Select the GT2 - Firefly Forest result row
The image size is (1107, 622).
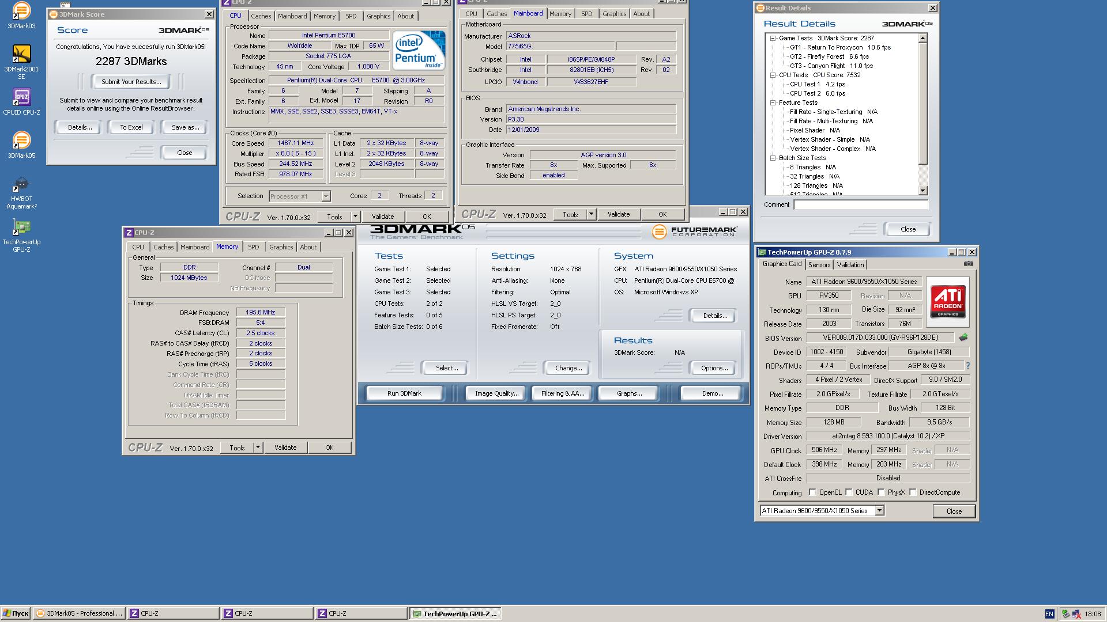[x=829, y=56]
